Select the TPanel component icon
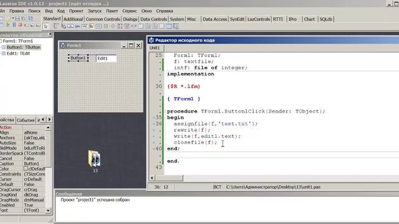Viewport: 399px width, 224px height. (x=162, y=26)
